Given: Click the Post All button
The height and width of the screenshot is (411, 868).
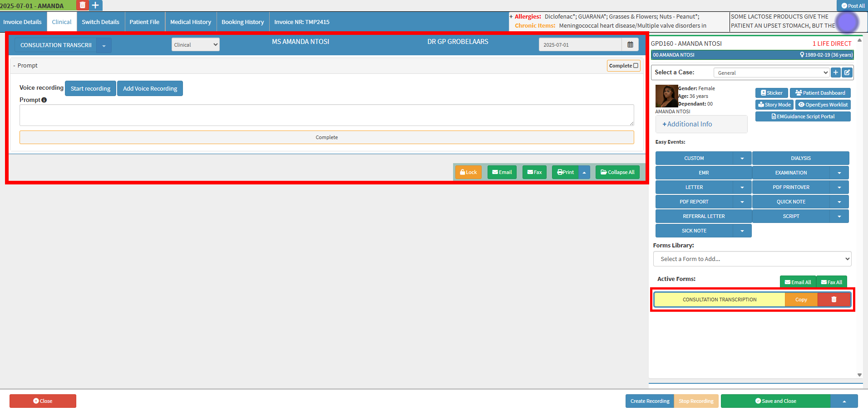Looking at the screenshot, I should [x=853, y=6].
